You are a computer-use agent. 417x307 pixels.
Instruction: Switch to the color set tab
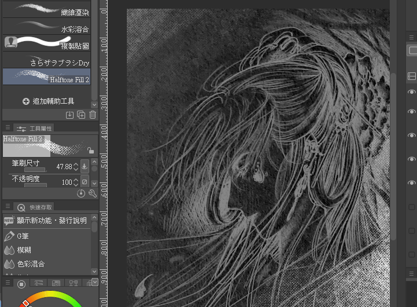coord(56,283)
